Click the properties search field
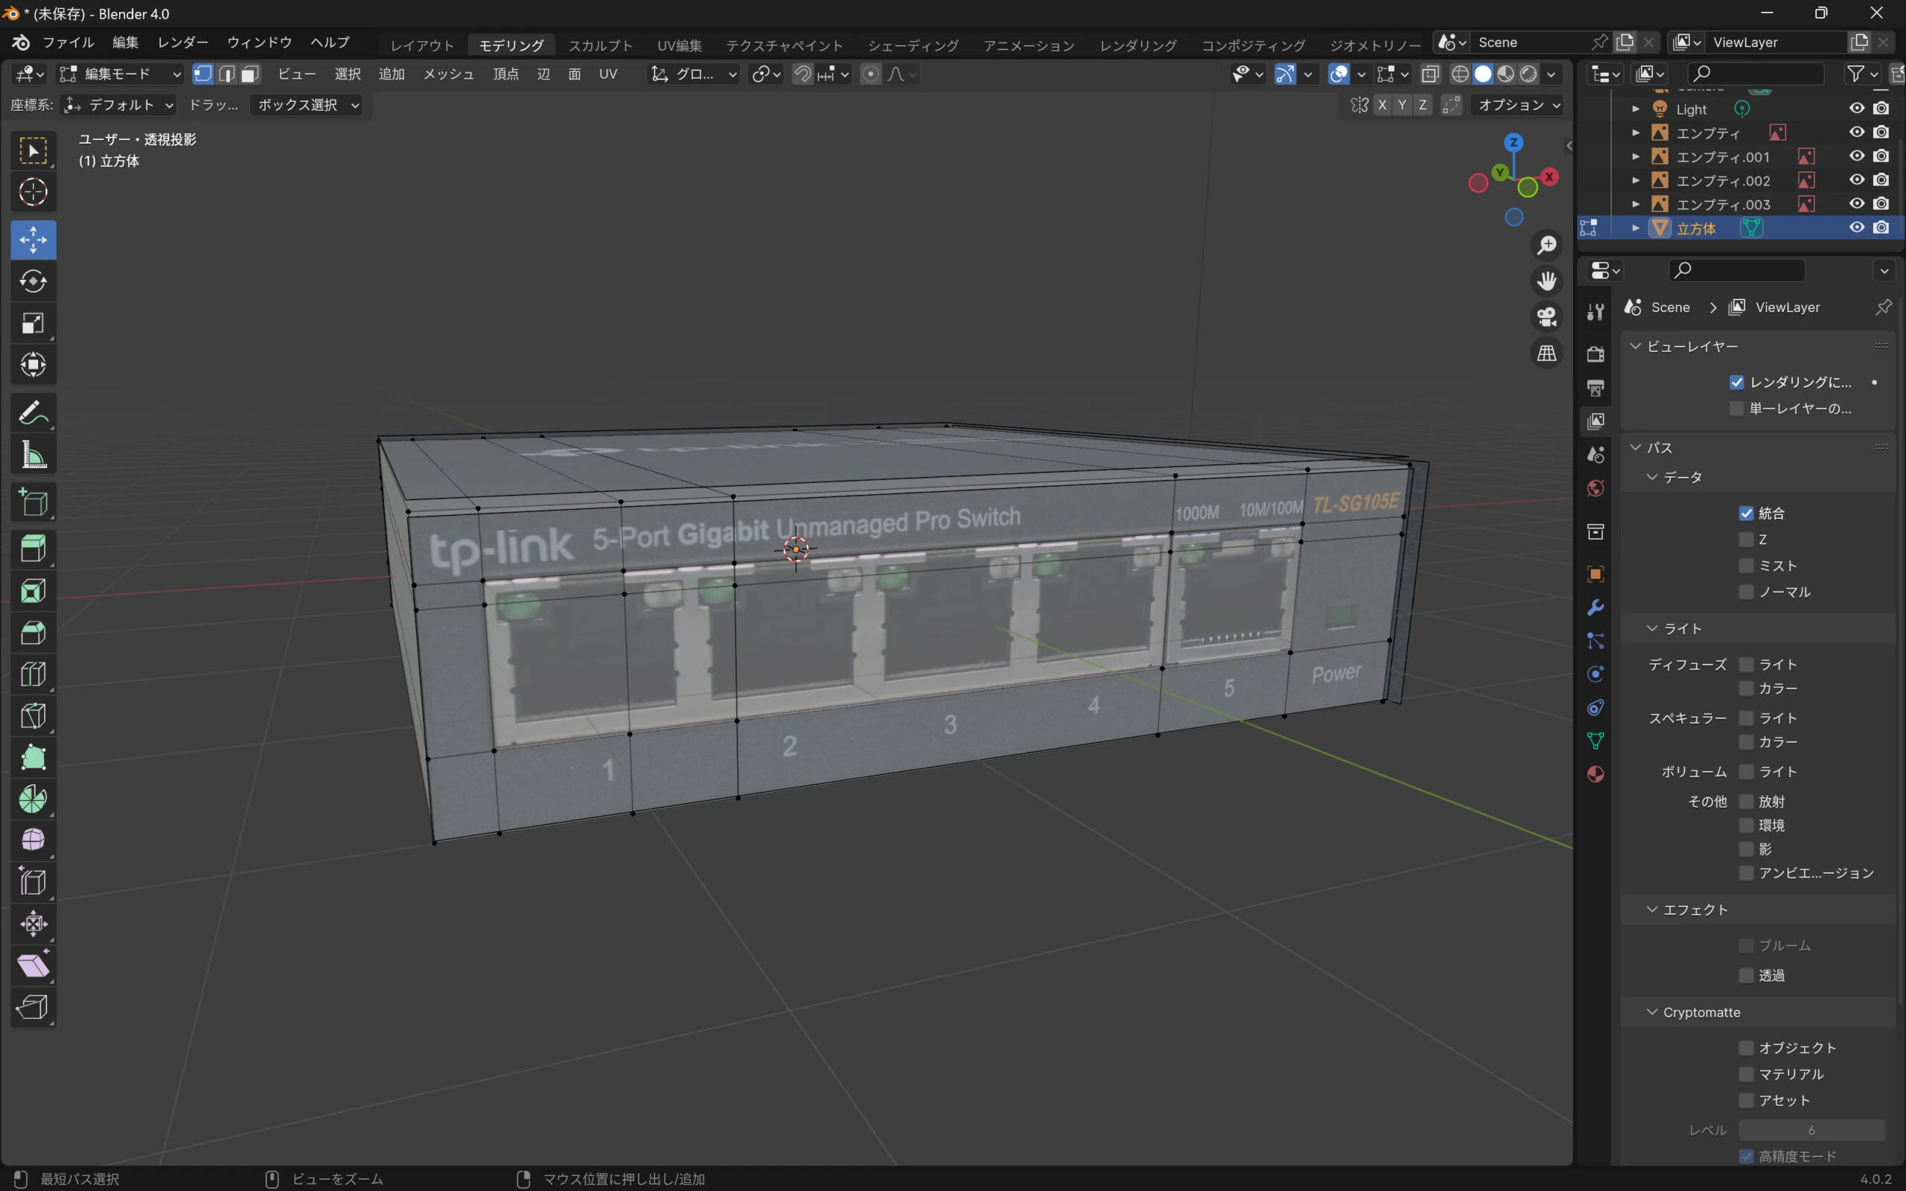The image size is (1906, 1191). pos(1737,270)
